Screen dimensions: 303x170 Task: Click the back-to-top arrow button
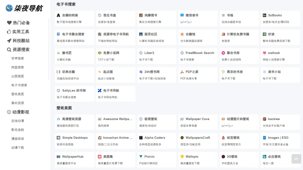(296, 159)
